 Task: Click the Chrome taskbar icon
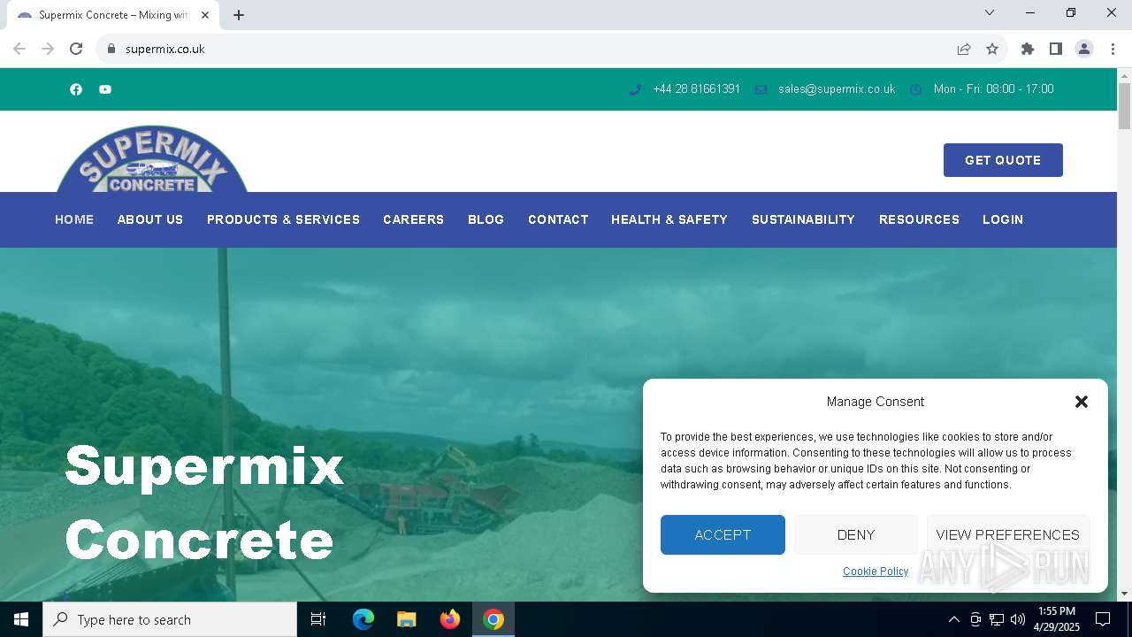[493, 619]
